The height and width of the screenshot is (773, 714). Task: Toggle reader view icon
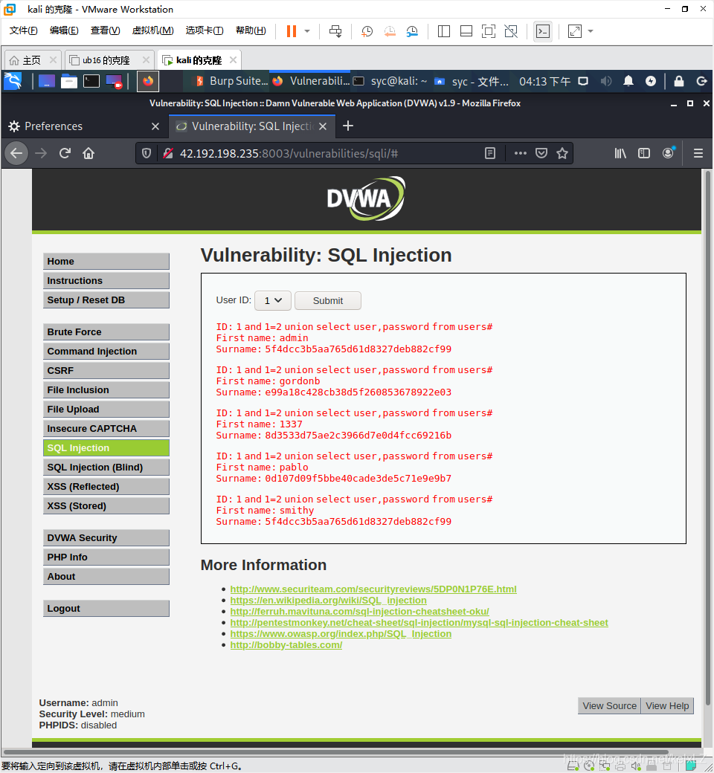(489, 153)
